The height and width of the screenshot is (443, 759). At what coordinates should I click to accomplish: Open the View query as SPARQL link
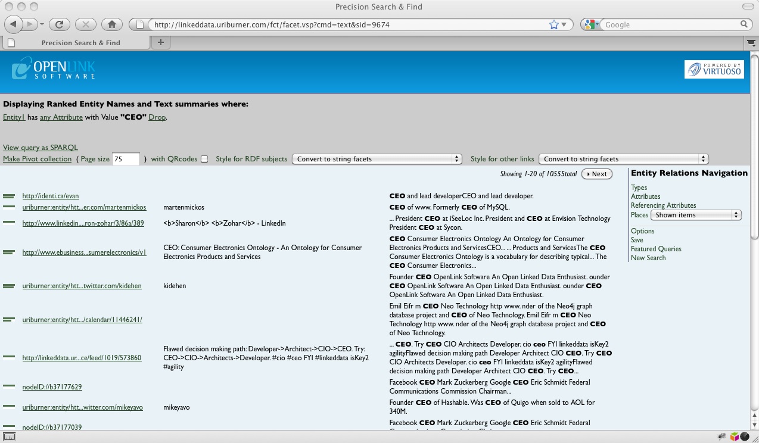41,148
